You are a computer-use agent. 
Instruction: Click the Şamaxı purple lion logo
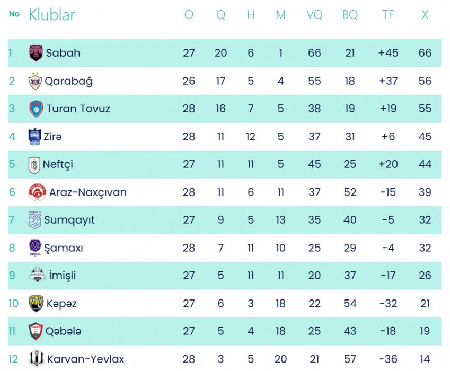tap(35, 248)
